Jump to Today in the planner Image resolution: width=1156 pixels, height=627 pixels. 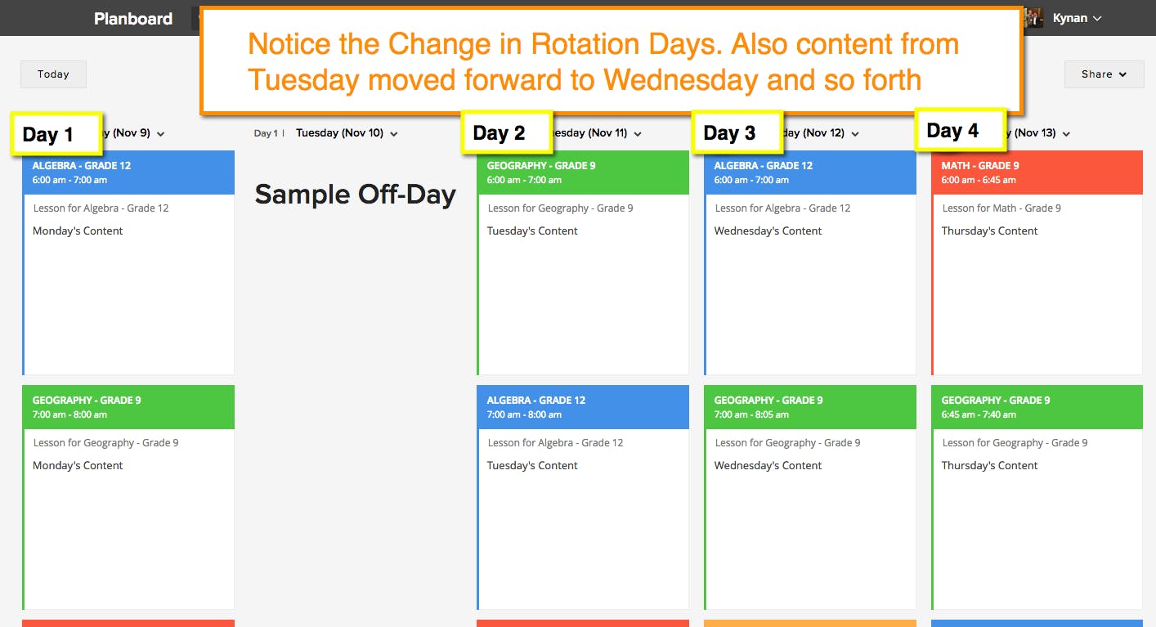[x=53, y=74]
